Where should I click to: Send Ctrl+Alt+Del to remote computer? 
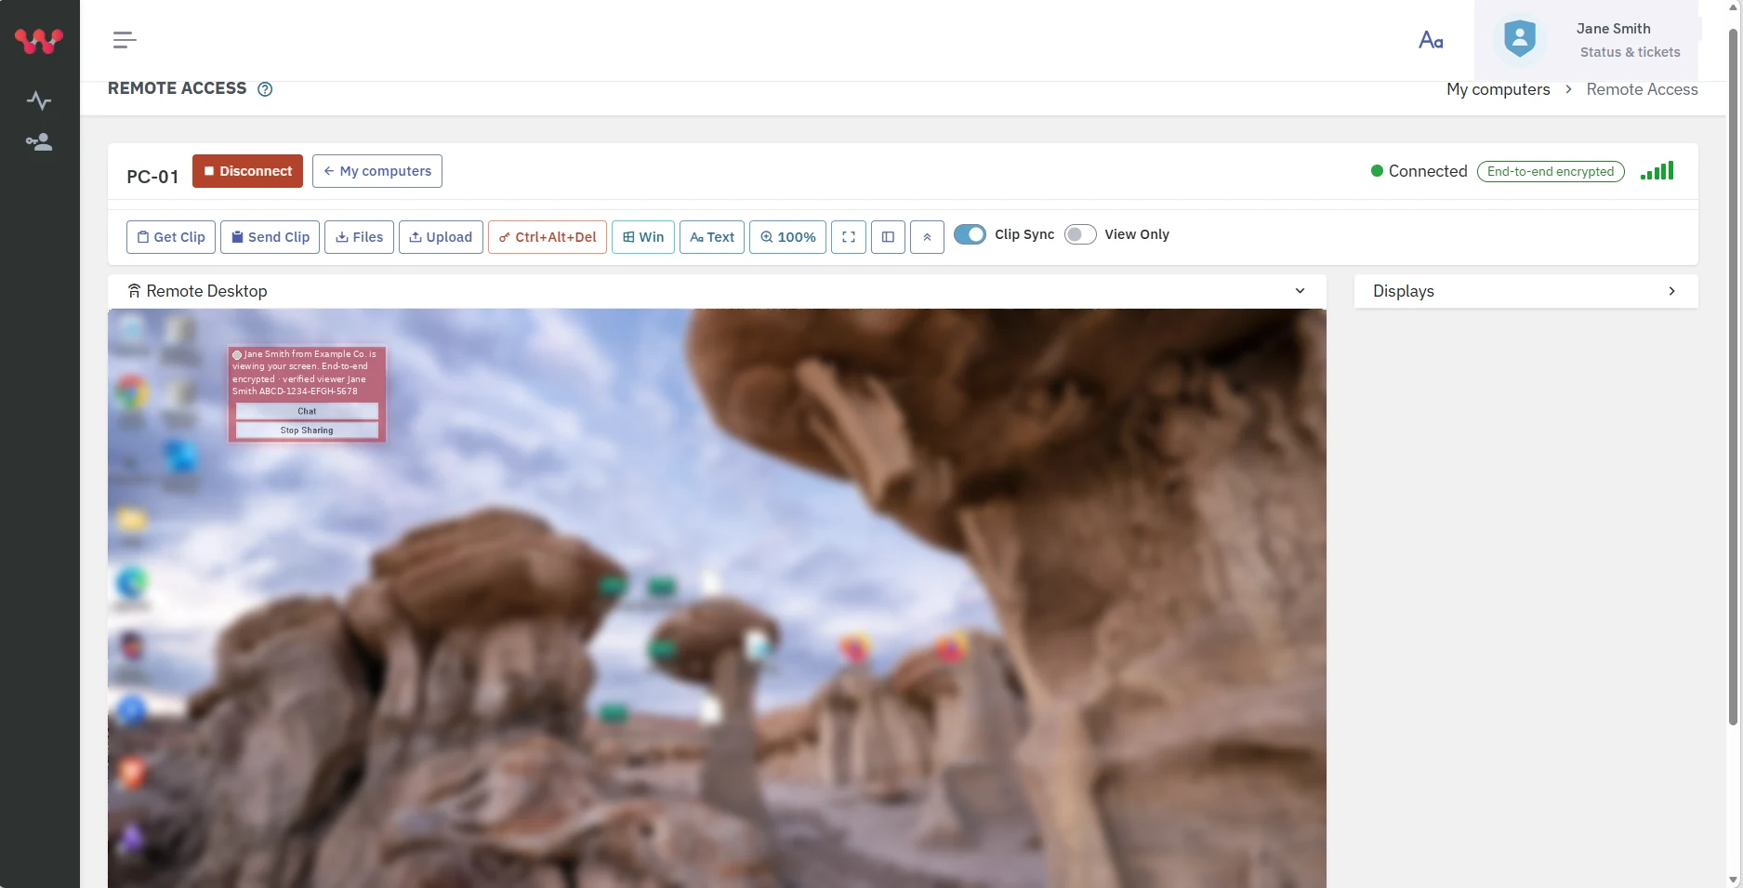tap(548, 237)
